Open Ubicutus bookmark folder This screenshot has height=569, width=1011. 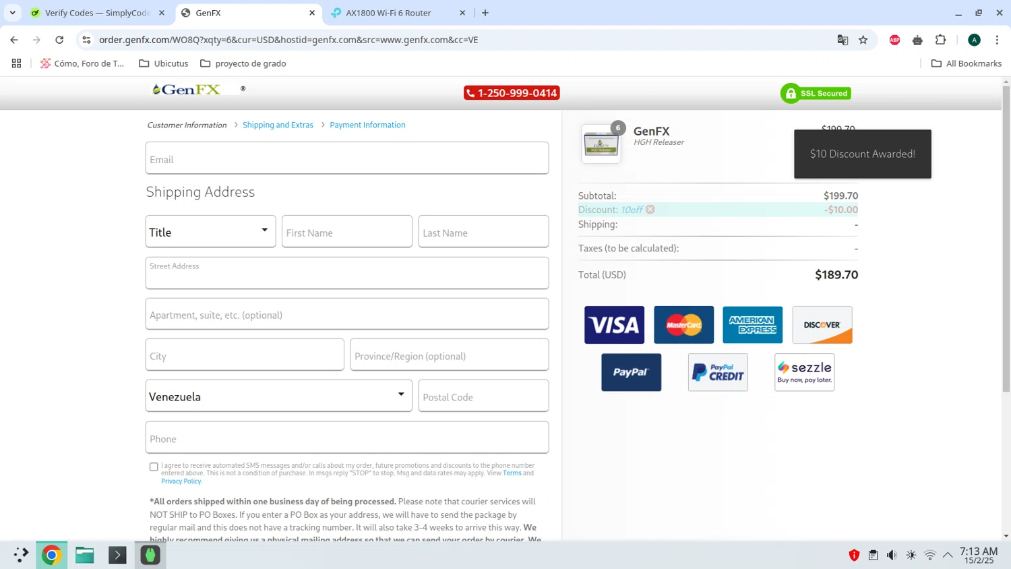pyautogui.click(x=163, y=63)
